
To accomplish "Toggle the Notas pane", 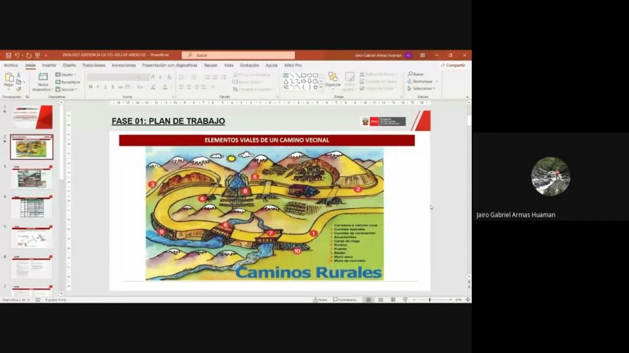I will (320, 299).
